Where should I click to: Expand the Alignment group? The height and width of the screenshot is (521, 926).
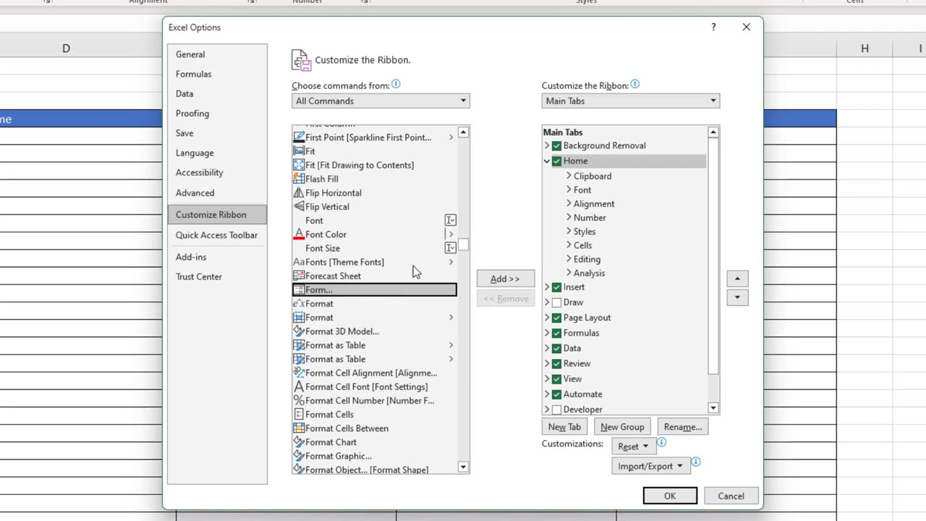[569, 203]
